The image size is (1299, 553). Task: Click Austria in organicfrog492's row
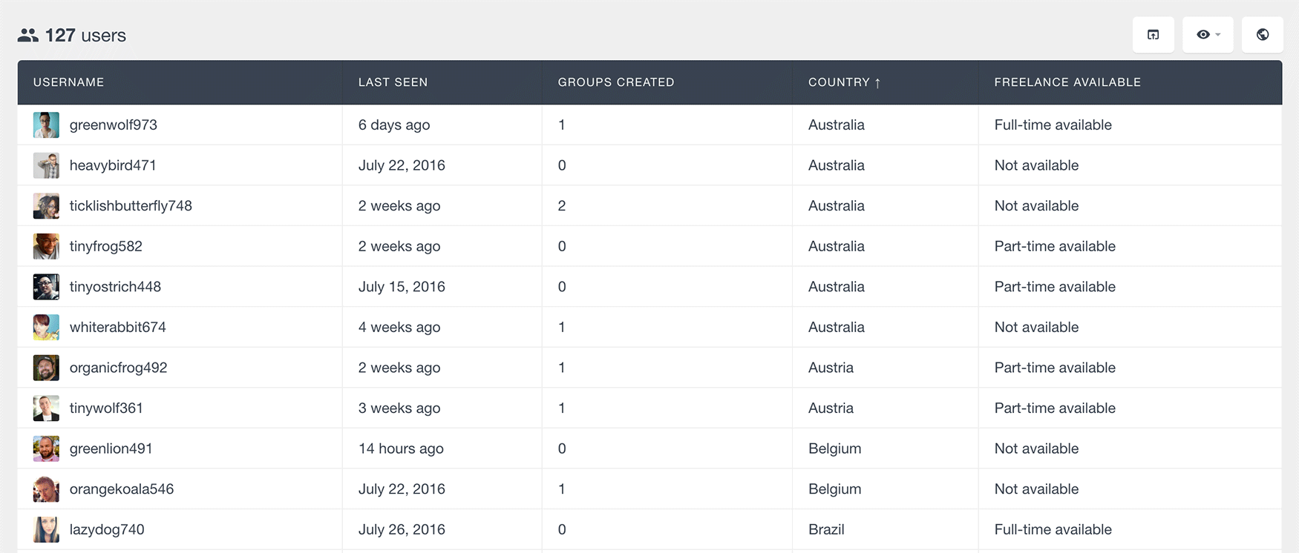pyautogui.click(x=831, y=368)
